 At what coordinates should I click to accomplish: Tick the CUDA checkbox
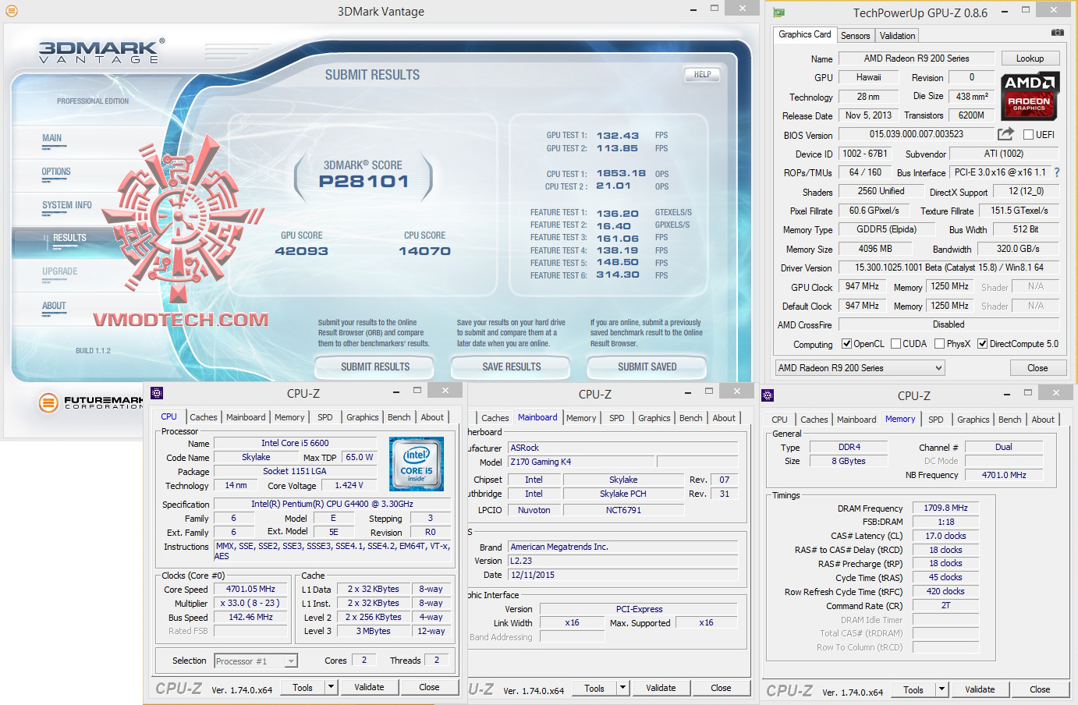895,344
